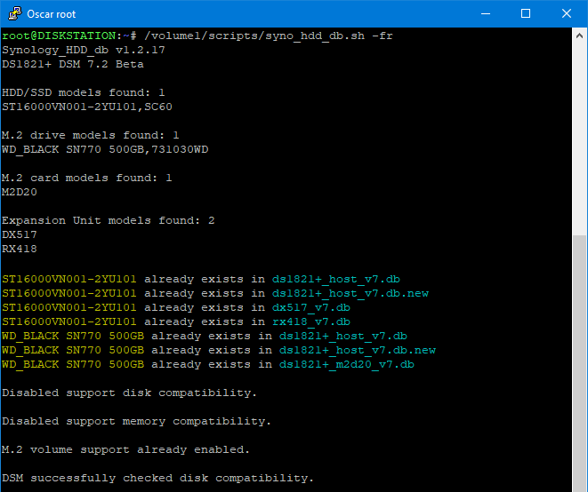Click the DSM successfully checked disk compatibility line

click(157, 478)
